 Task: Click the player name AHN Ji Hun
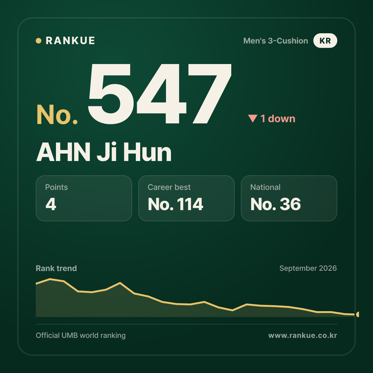click(104, 152)
